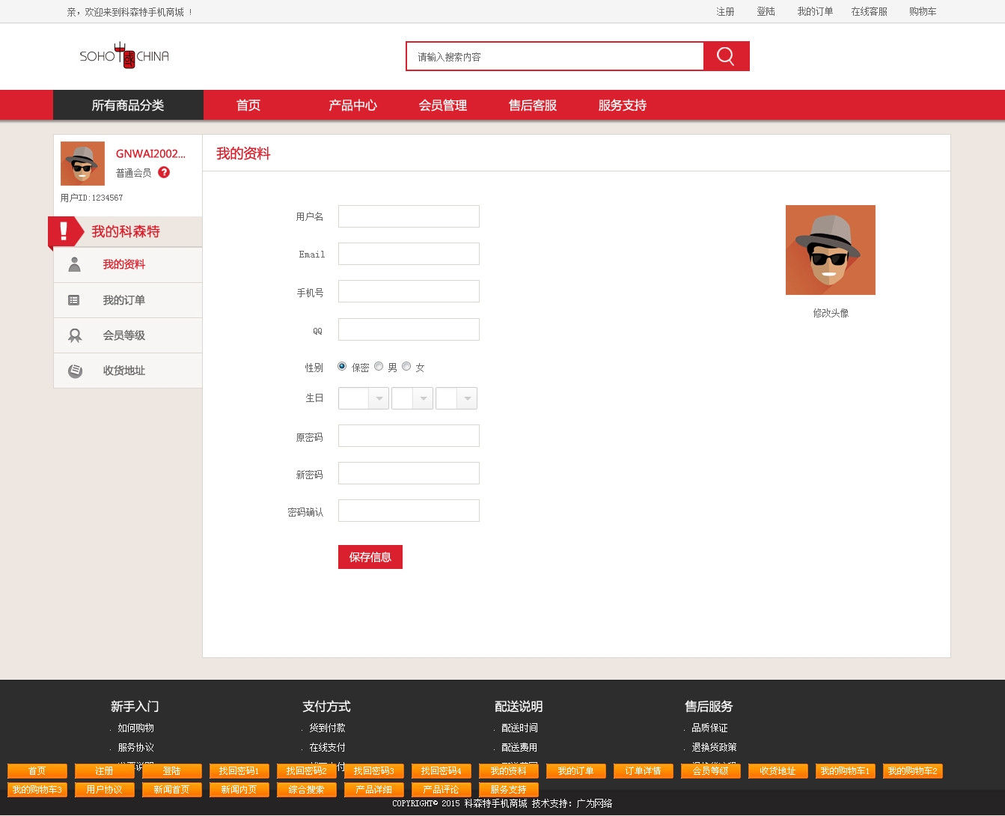Image resolution: width=1005 pixels, height=816 pixels.
Task: Click 配送费用 footer link
Action: pyautogui.click(x=519, y=747)
